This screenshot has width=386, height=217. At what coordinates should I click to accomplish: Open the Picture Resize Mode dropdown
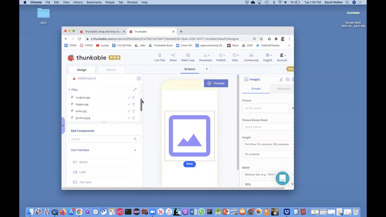pos(268,127)
